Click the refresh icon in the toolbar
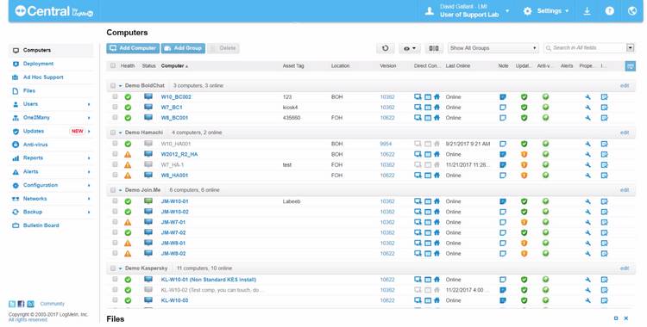The width and height of the screenshot is (647, 327). 385,48
